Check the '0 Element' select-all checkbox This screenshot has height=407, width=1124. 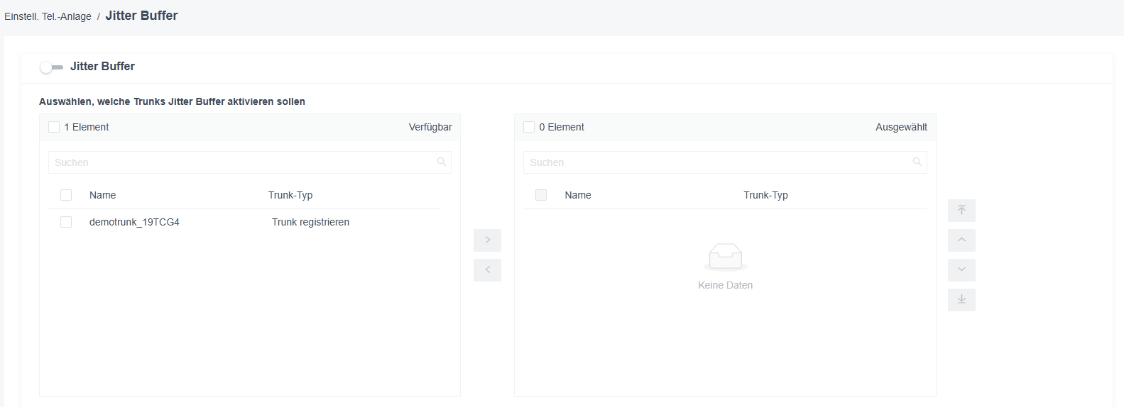529,127
